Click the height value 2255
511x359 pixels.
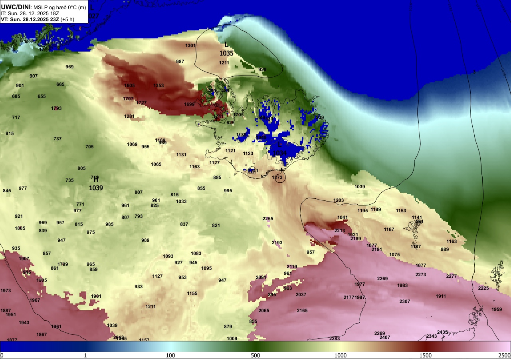pos(268,219)
